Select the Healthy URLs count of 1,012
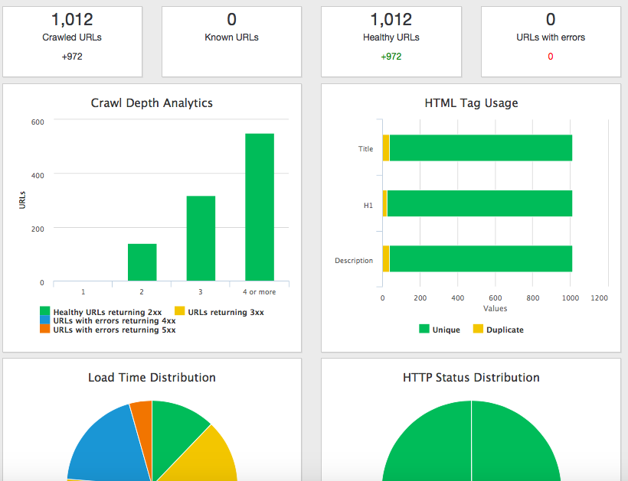This screenshot has height=481, width=628. tap(391, 20)
